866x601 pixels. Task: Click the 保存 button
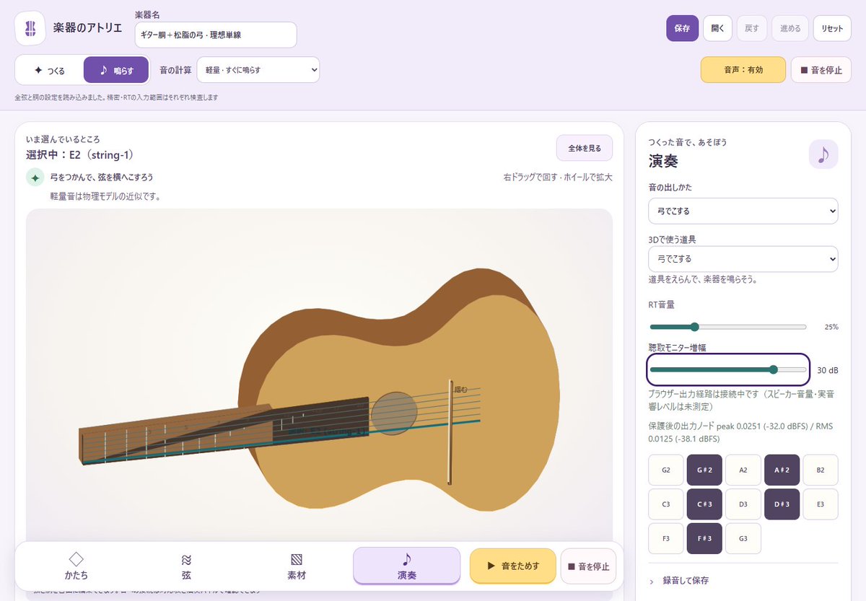tap(682, 28)
